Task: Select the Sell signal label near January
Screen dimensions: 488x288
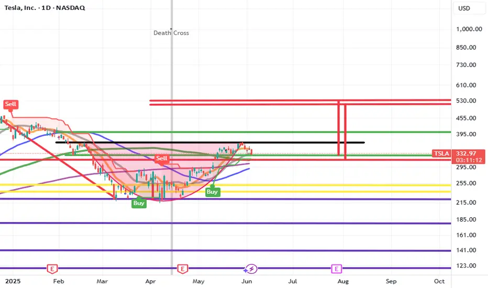Action: [10, 104]
